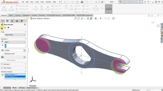
Task: Collapse the Selected Contours section
Action: click(25, 72)
